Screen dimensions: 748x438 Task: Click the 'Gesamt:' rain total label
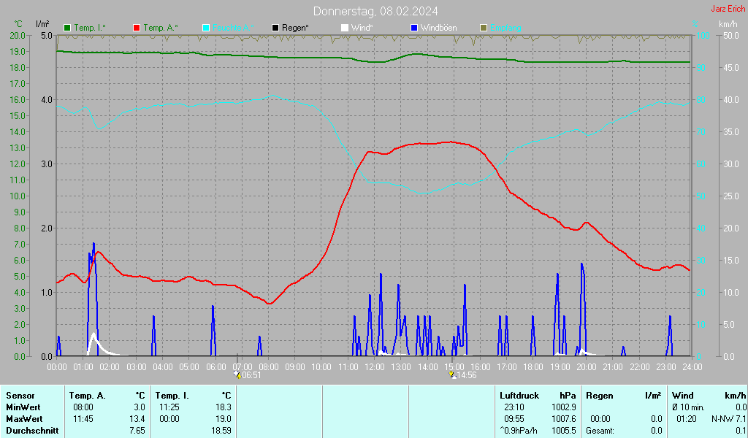[600, 431]
